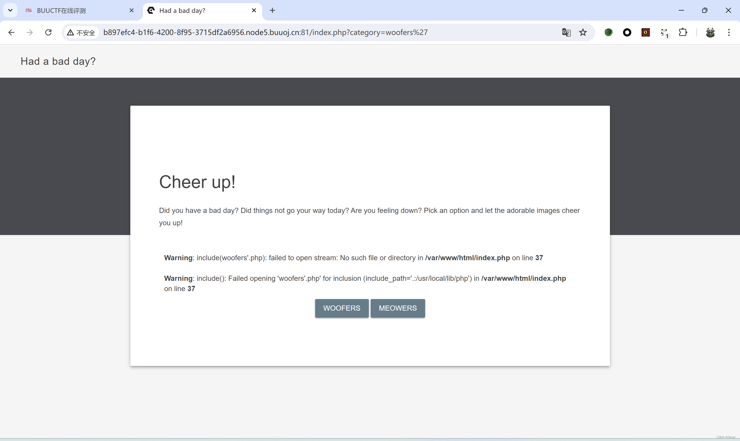Close the BUUCTF在线评测 tab
This screenshot has height=441, width=740.
coord(132,10)
